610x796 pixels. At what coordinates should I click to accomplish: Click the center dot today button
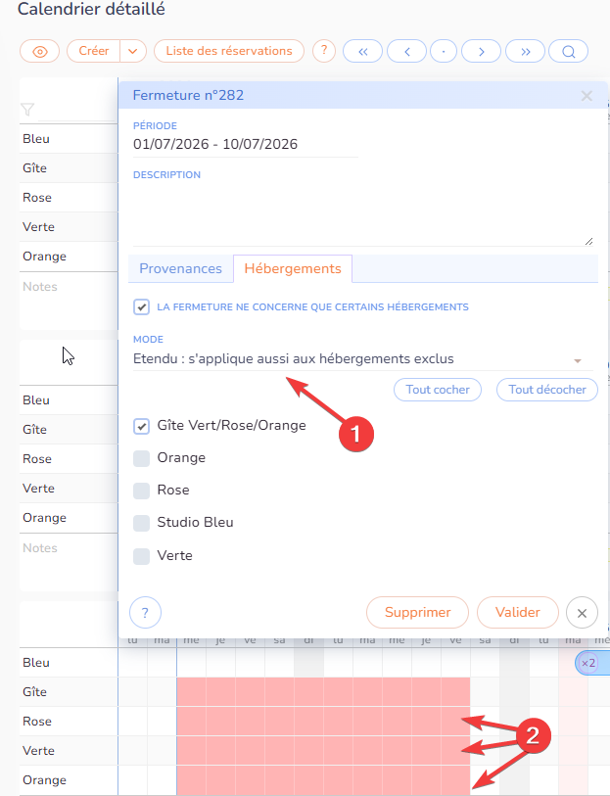(444, 52)
